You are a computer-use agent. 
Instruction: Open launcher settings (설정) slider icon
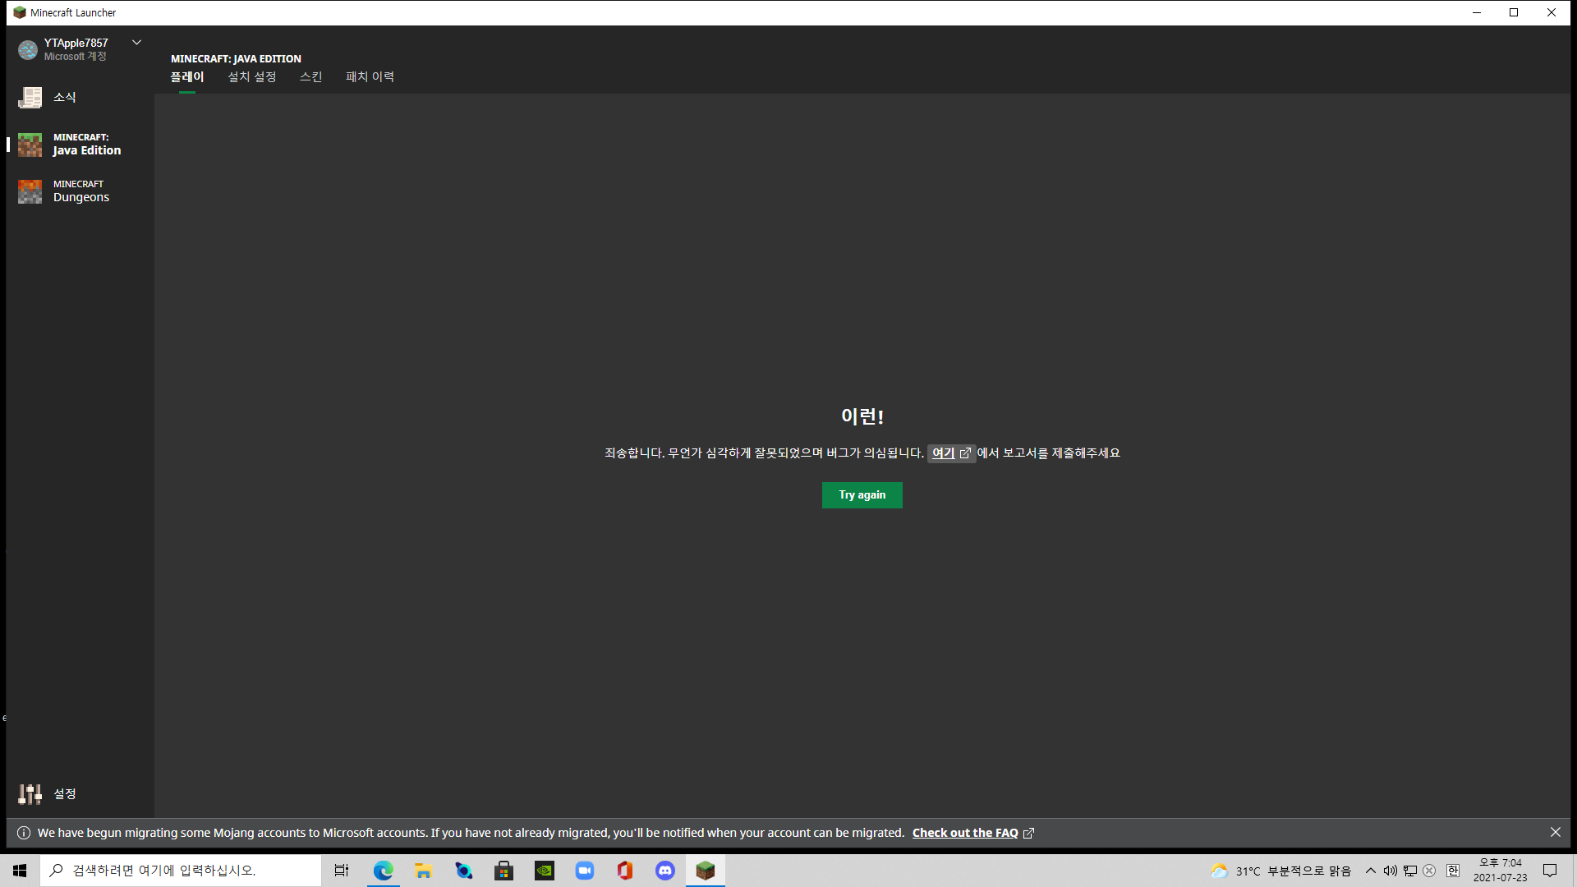coord(30,793)
